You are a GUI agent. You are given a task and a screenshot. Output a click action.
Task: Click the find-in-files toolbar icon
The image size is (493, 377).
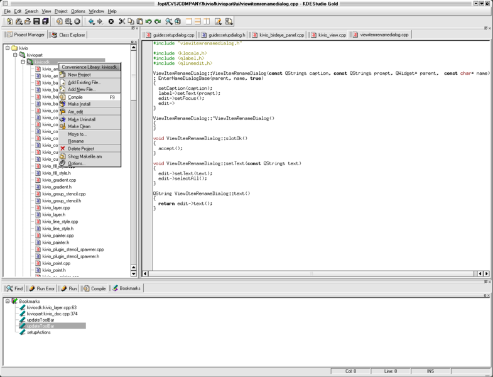[178, 21]
